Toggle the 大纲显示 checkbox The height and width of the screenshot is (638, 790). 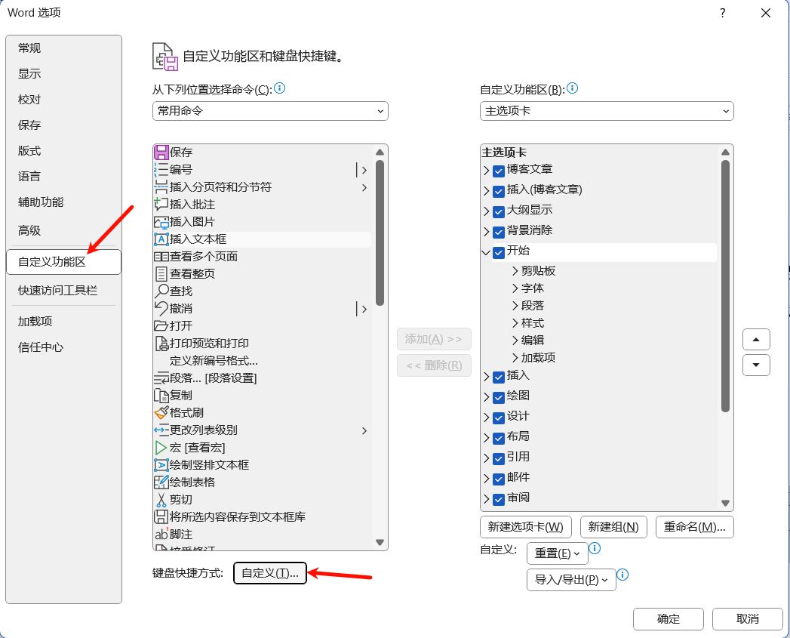tap(499, 212)
